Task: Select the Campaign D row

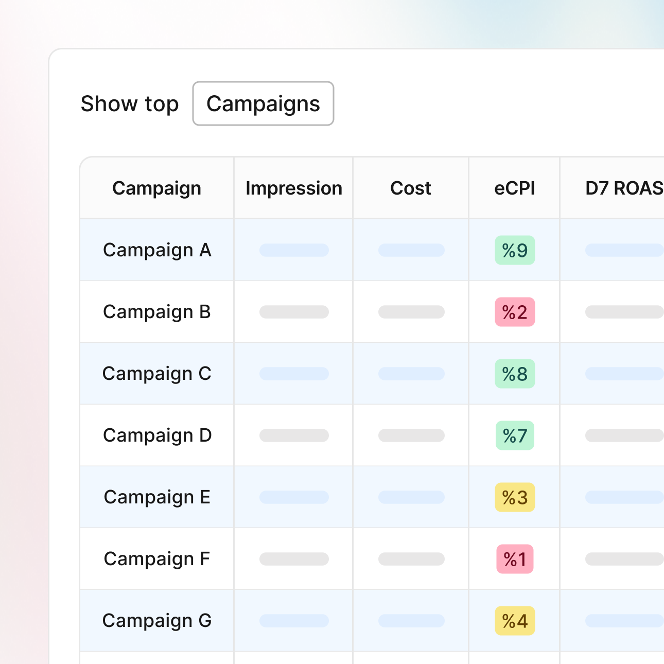Action: pos(157,435)
